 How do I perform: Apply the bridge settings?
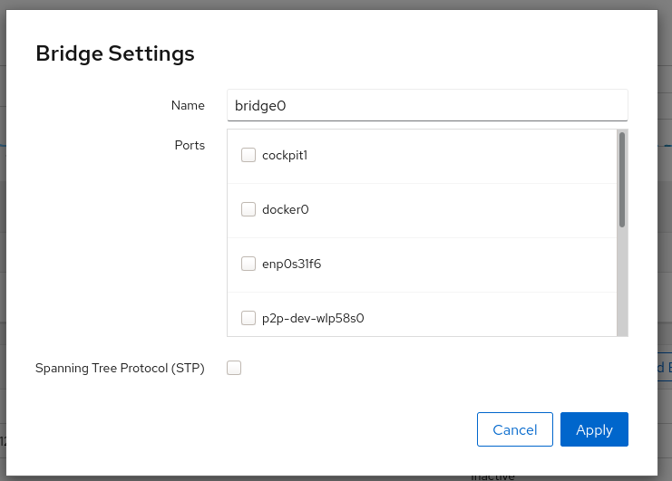(x=594, y=429)
